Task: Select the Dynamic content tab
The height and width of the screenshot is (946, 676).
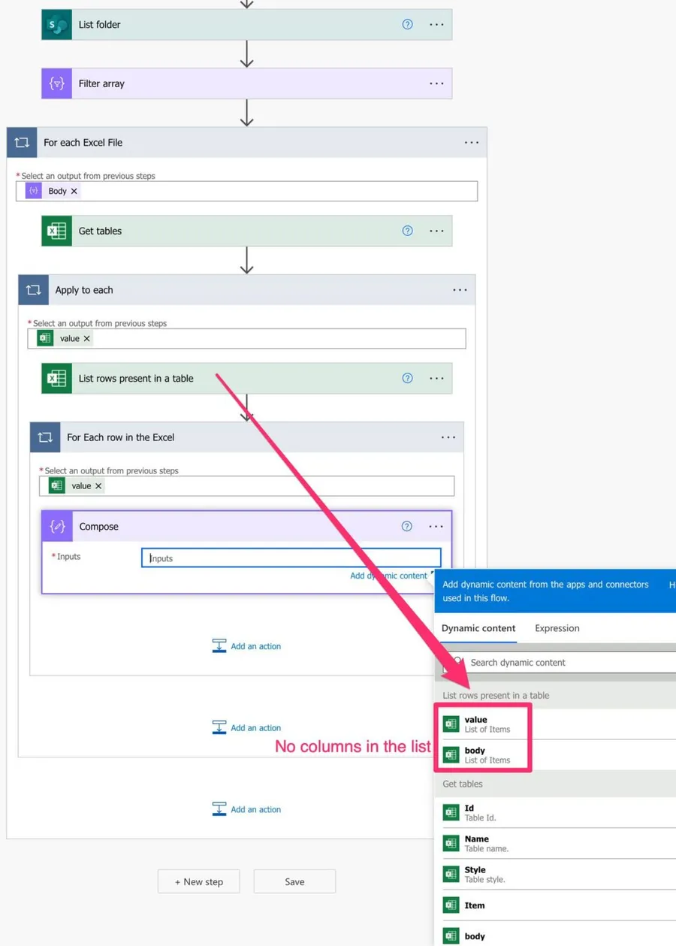Action: (x=478, y=628)
